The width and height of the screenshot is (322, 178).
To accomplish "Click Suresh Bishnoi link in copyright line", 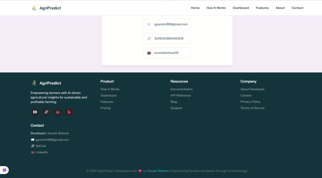I will [x=158, y=171].
